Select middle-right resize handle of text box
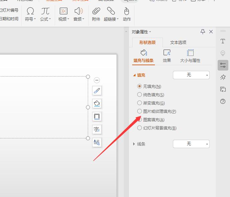The image size is (230, 197). click(x=88, y=107)
